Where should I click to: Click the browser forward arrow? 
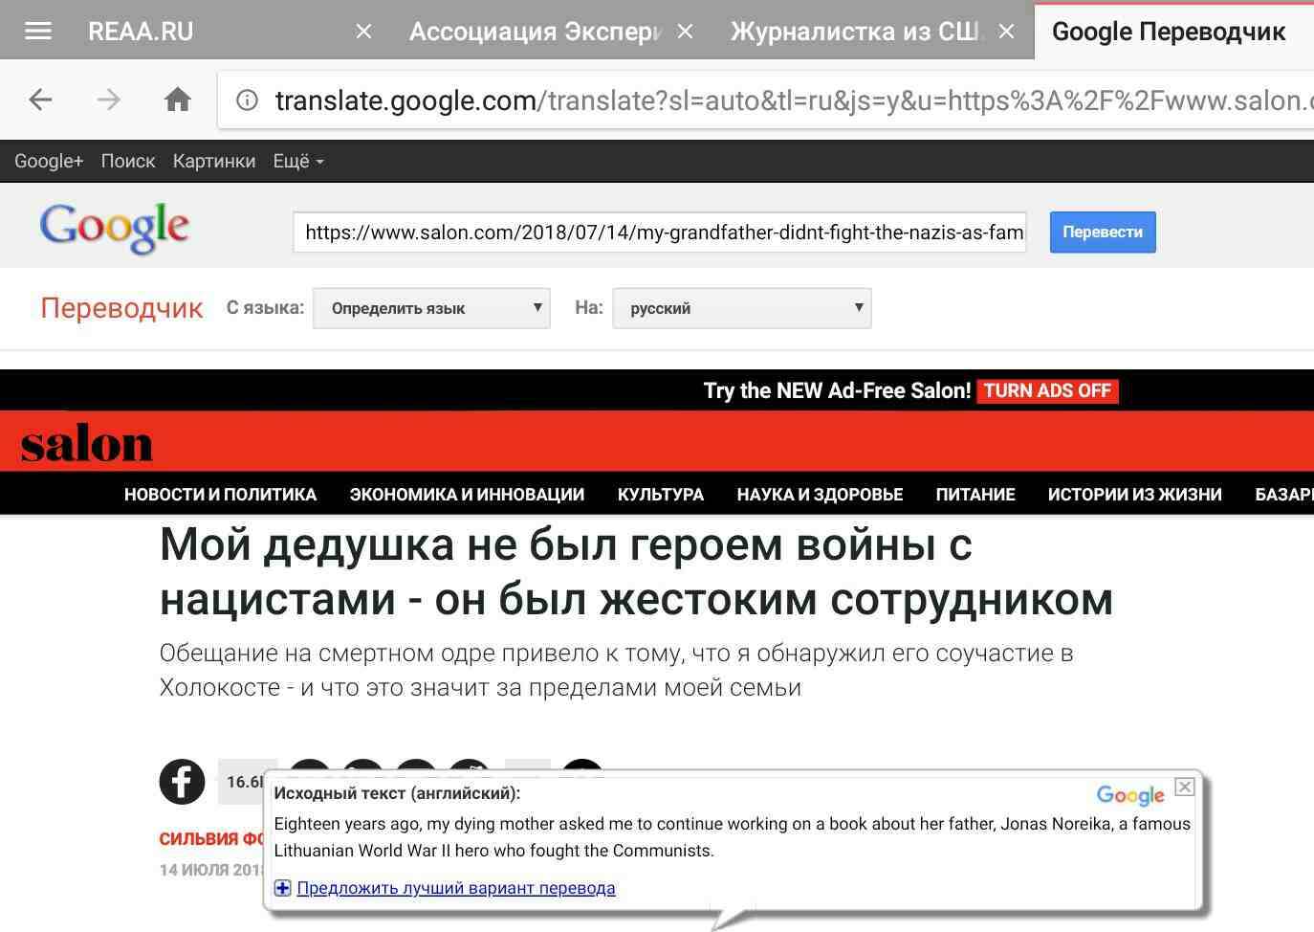(109, 100)
